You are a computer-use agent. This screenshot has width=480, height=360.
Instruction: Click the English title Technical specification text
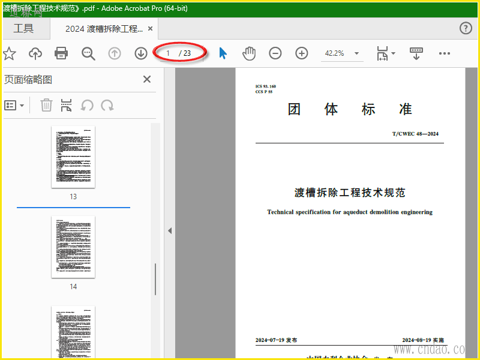[350, 212]
